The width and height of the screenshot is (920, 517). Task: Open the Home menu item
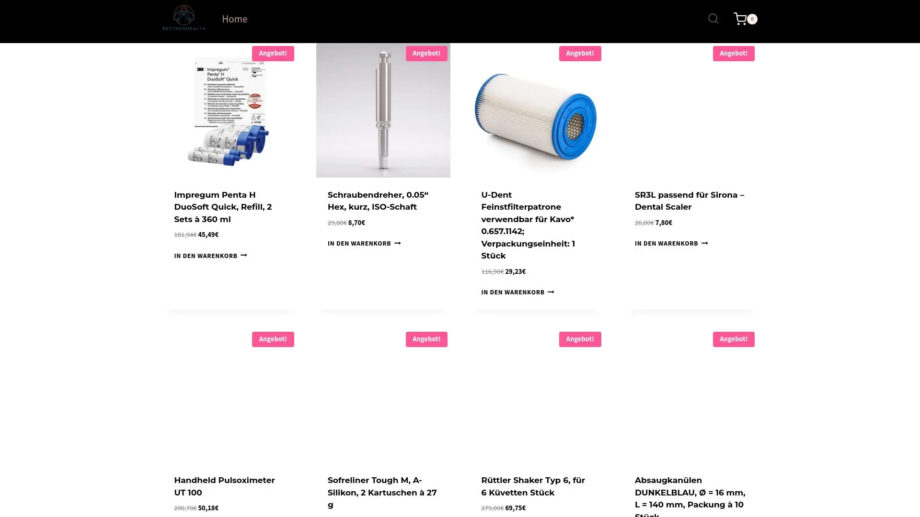coord(235,19)
